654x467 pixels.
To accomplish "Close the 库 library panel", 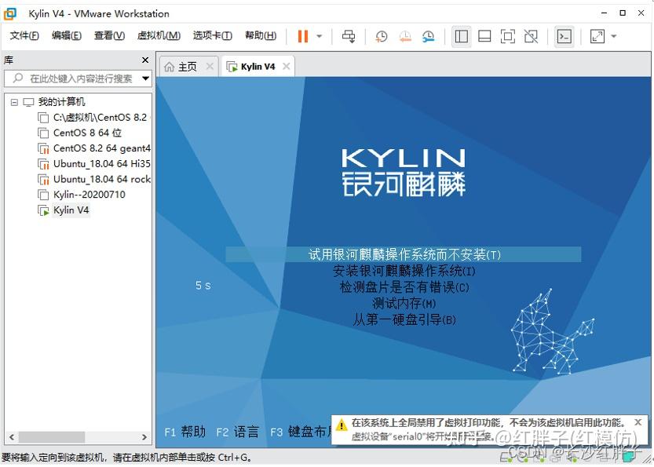I will pyautogui.click(x=145, y=60).
